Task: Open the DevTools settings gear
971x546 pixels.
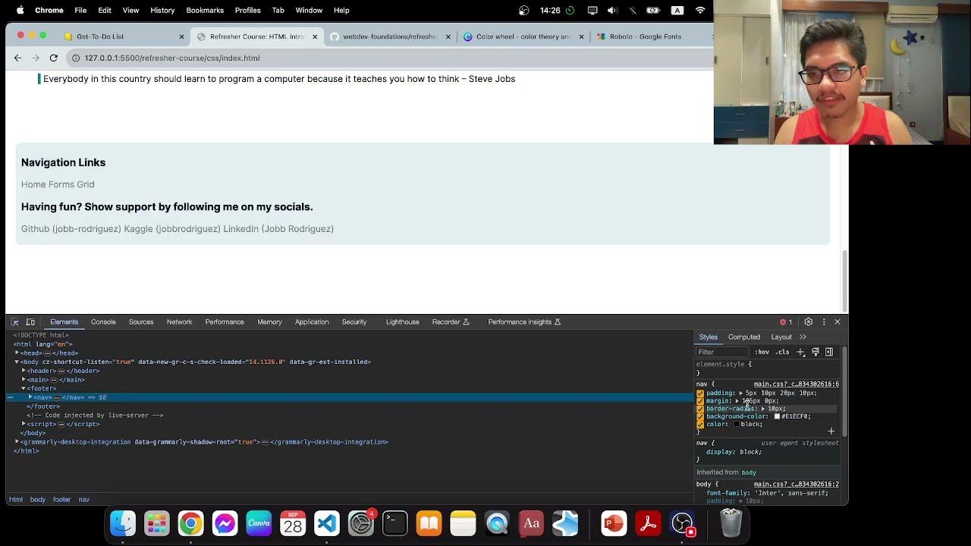Action: pyautogui.click(x=808, y=322)
